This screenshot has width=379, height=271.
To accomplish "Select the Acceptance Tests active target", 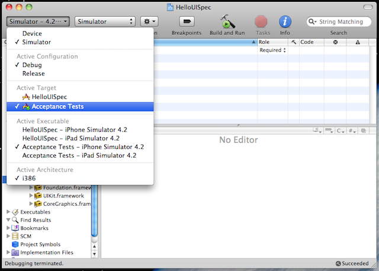I will pos(80,107).
